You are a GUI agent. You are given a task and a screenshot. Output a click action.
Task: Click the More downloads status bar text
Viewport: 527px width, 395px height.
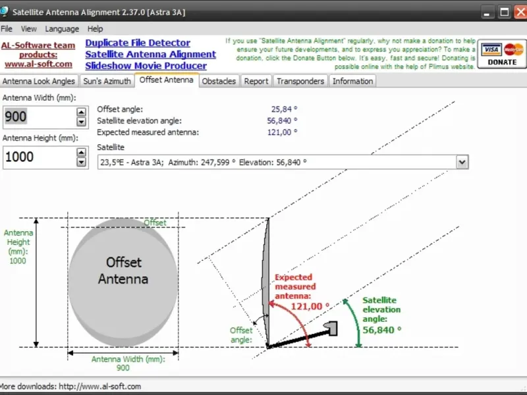pyautogui.click(x=70, y=386)
